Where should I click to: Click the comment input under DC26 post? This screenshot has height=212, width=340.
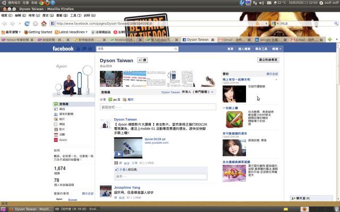(x=161, y=176)
